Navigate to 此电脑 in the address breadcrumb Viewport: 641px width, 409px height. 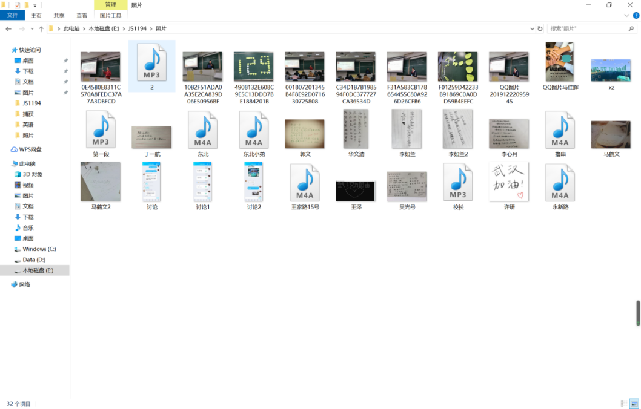71,28
